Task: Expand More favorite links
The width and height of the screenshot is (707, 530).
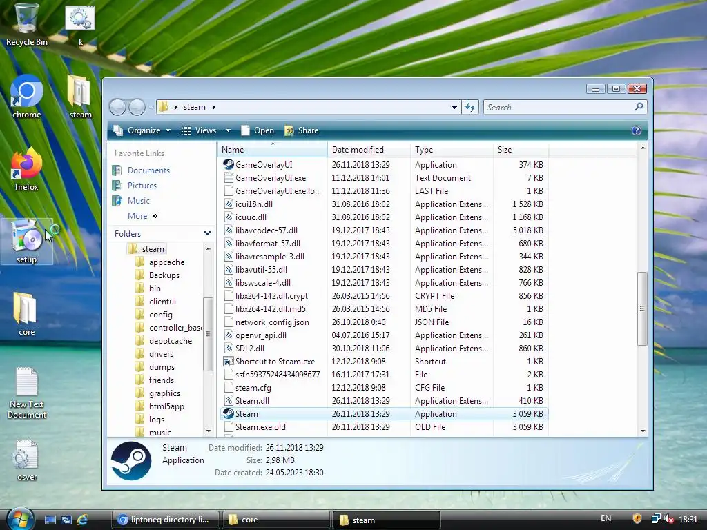Action: [142, 216]
